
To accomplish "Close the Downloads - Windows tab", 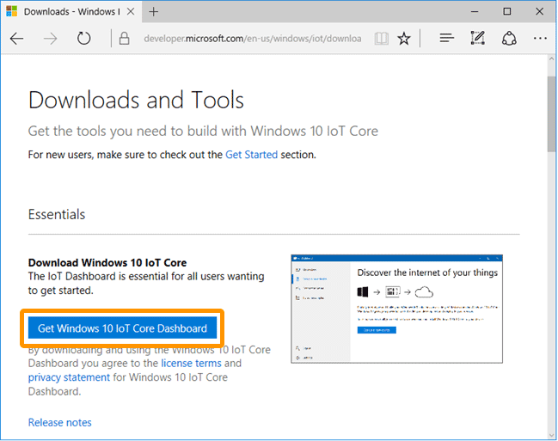I will point(131,11).
